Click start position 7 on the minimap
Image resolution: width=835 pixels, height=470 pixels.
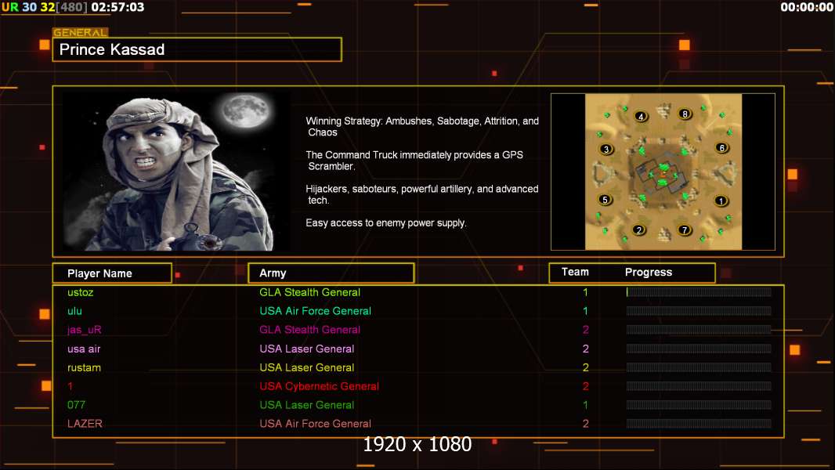point(685,230)
